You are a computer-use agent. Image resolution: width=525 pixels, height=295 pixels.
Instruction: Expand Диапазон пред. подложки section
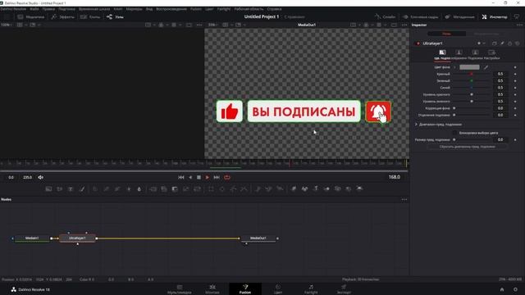click(416, 125)
